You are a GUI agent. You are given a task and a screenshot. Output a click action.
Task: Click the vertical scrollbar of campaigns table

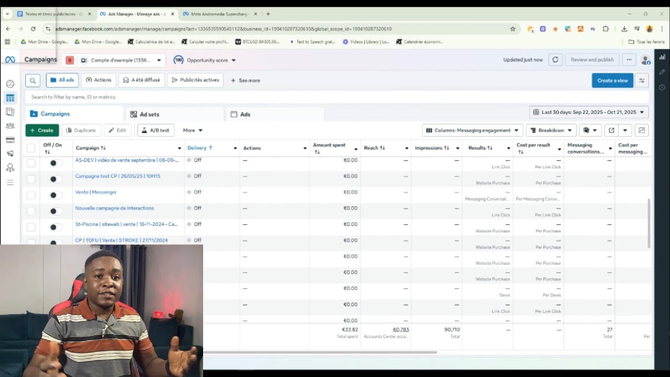coord(650,224)
